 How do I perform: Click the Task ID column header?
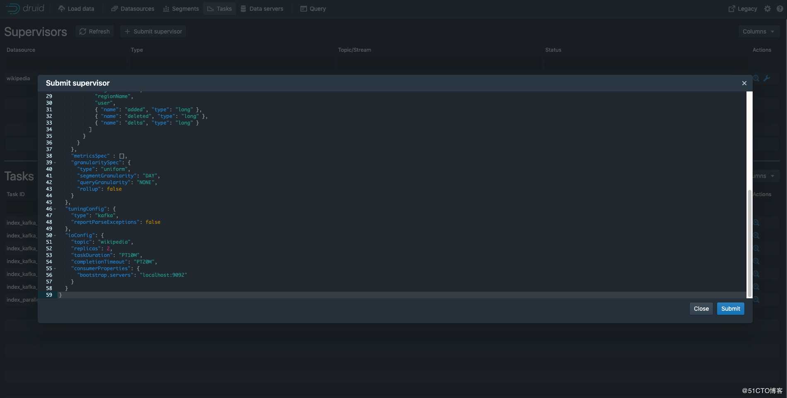point(16,194)
